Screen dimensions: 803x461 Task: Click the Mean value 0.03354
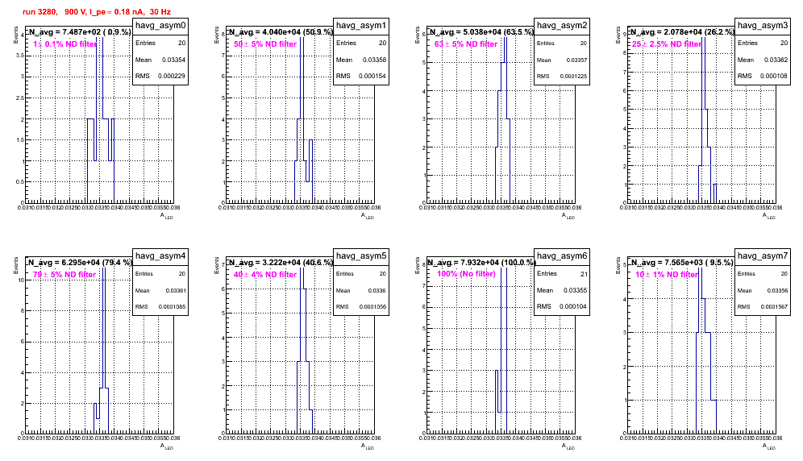[x=173, y=60]
